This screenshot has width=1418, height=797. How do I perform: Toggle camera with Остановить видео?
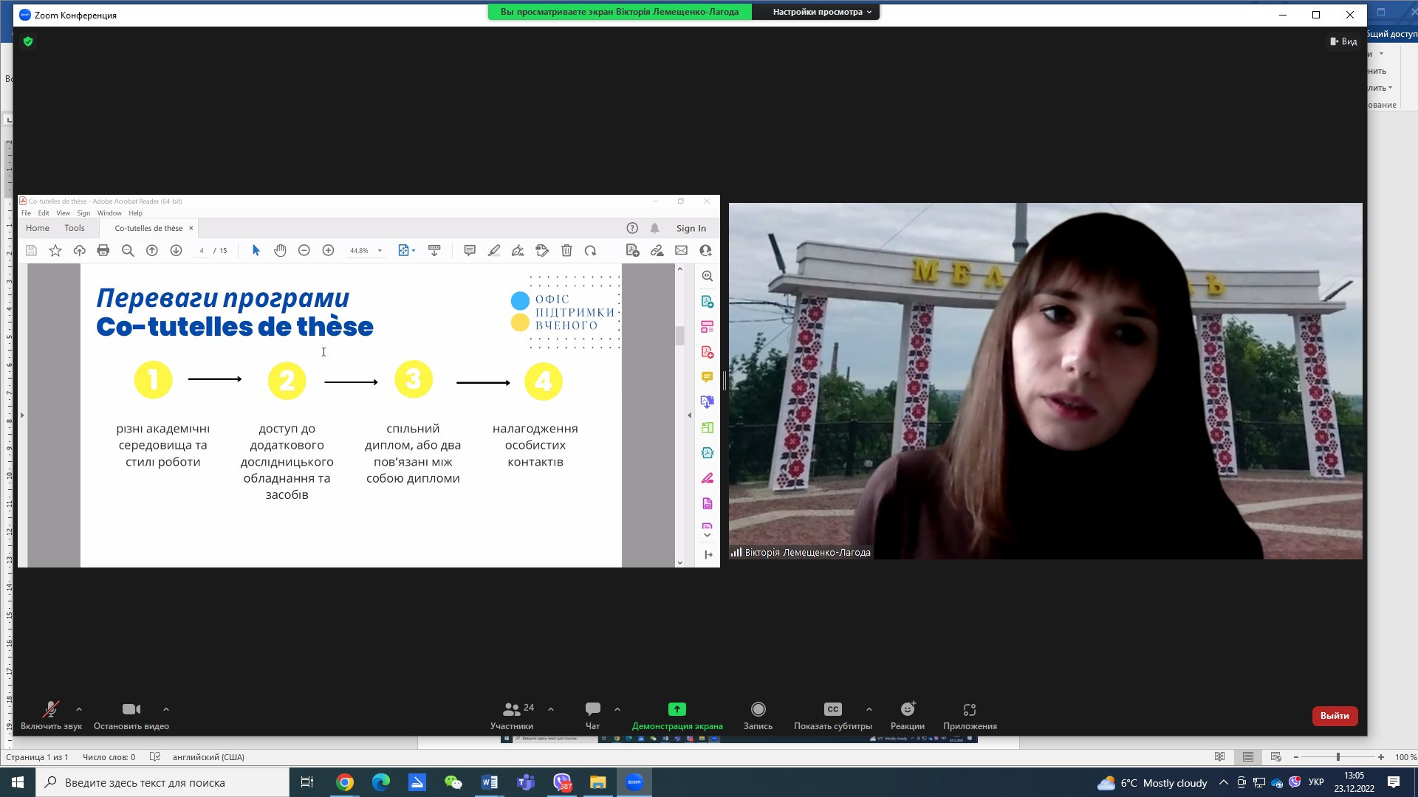pyautogui.click(x=131, y=710)
